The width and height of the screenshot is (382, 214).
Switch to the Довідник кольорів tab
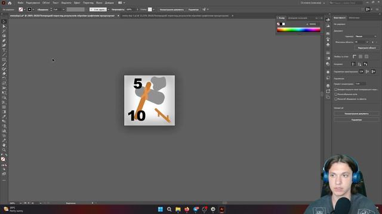[297, 18]
